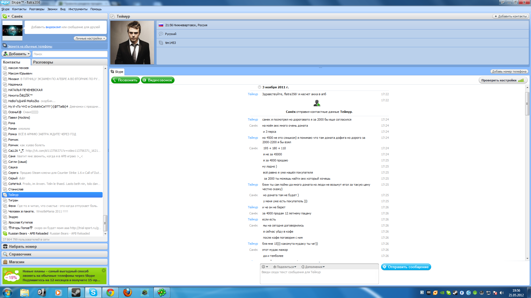This screenshot has width=531, height=298.
Task: Click the Windows Start button
Action: [x=7, y=292]
